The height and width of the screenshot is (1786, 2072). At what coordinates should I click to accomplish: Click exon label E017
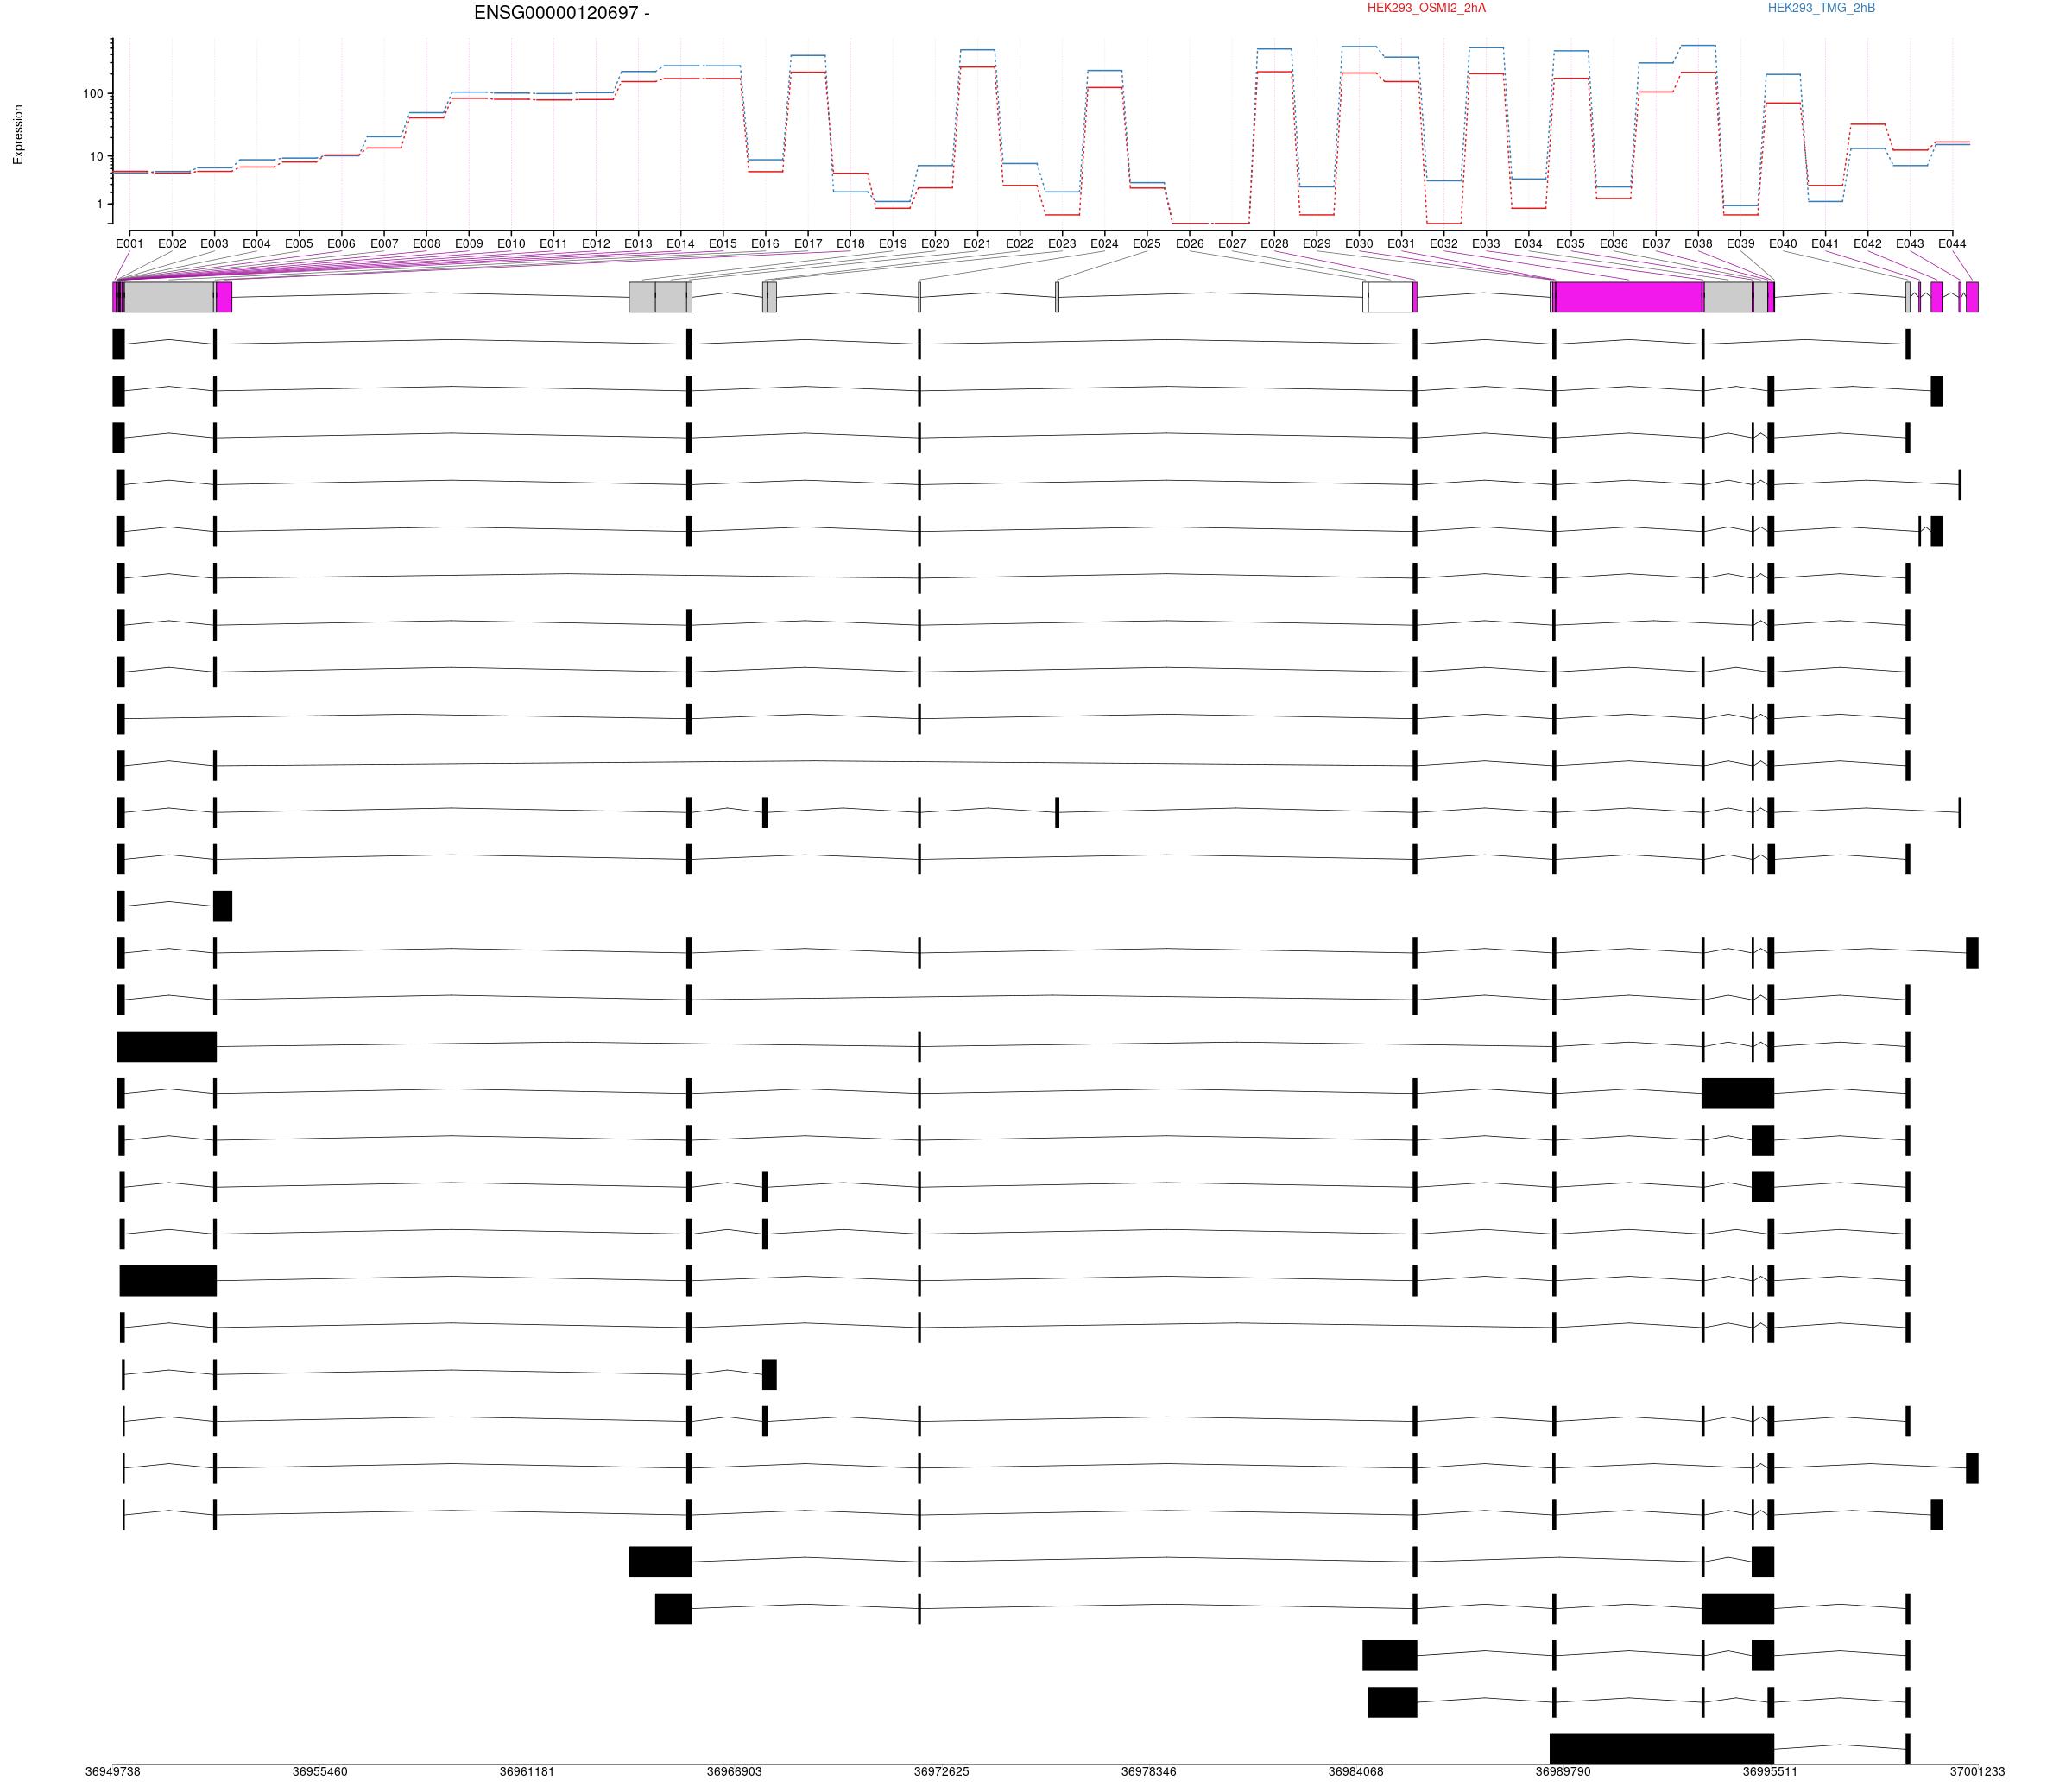point(808,244)
